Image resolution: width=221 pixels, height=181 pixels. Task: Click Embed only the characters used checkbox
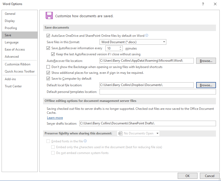[x=53, y=147]
